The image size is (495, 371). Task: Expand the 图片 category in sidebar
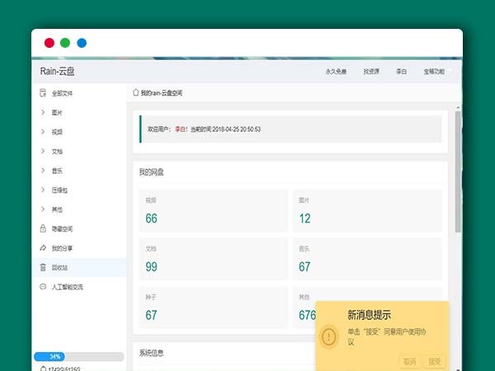click(43, 112)
